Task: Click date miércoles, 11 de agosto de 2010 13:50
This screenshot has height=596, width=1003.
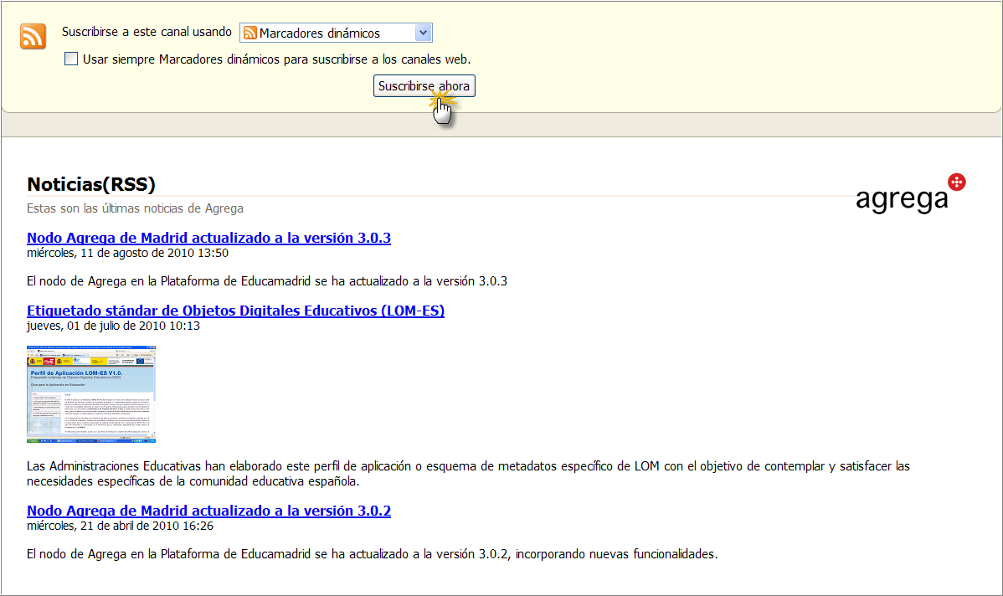Action: [127, 254]
